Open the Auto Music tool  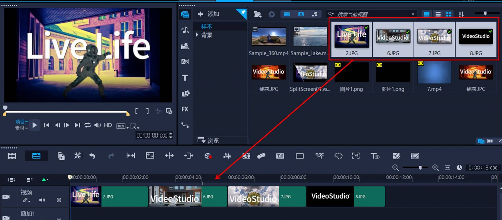pyautogui.click(x=246, y=156)
